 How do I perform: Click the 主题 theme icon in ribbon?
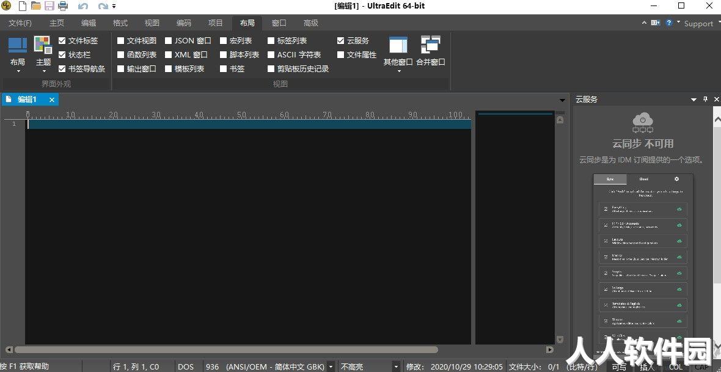(x=43, y=45)
